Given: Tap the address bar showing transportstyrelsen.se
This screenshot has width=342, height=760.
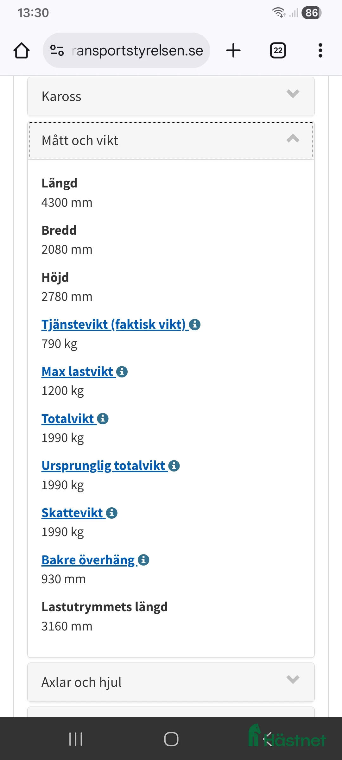Looking at the screenshot, I should 136,50.
